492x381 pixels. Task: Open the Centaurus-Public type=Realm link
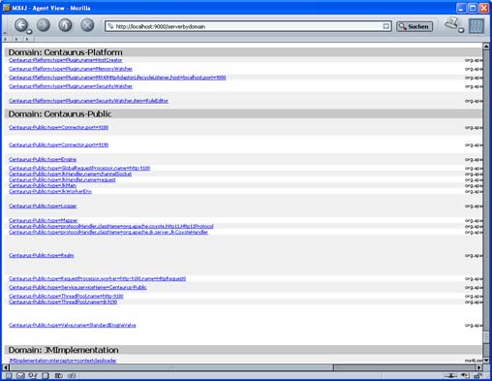(42, 255)
